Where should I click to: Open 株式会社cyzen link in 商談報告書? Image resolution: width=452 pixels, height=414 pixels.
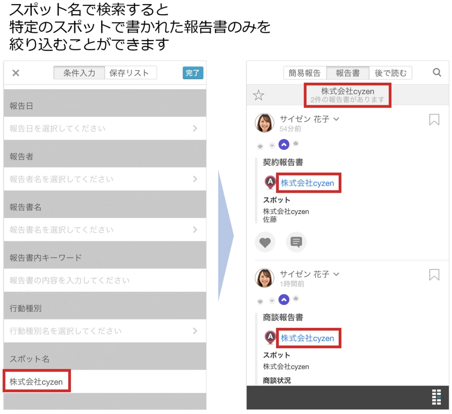(307, 338)
